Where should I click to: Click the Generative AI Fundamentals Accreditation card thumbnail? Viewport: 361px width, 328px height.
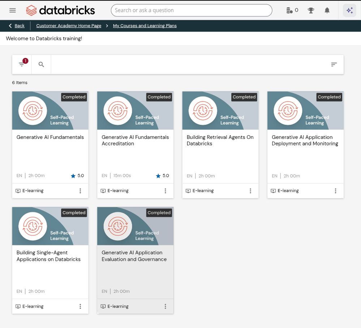click(x=136, y=111)
